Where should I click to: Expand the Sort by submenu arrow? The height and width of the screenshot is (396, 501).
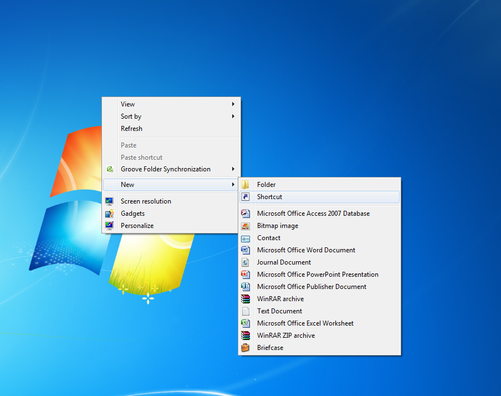(233, 116)
